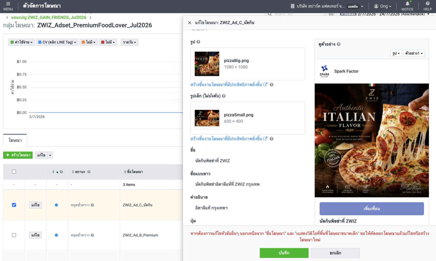Click the ยกเลิก cancel button
This screenshot has width=436, height=261.
tap(335, 253)
